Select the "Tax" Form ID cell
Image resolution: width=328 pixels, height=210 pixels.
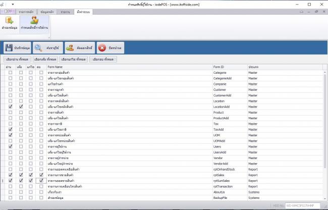tap(230, 124)
